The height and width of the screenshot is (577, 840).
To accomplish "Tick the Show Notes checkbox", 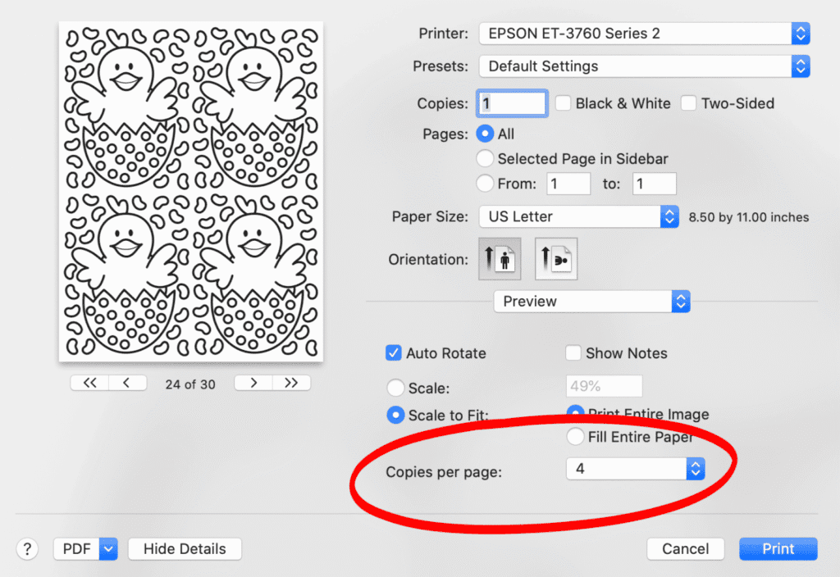I will 573,353.
